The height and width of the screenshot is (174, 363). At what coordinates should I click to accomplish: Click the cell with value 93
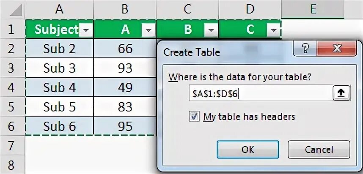[x=125, y=68]
